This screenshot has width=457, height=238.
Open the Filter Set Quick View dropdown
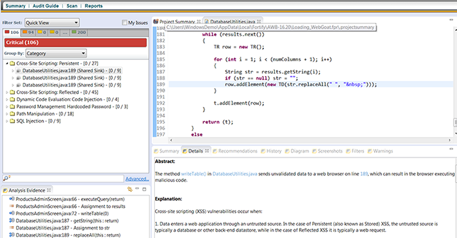[x=52, y=22]
